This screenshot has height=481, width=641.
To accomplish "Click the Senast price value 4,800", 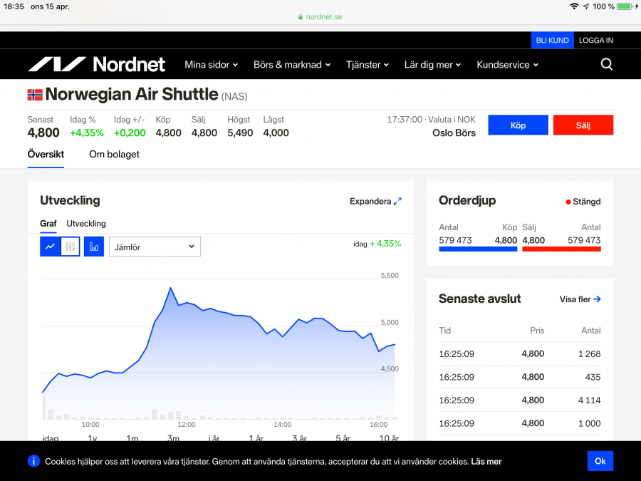I will click(43, 133).
